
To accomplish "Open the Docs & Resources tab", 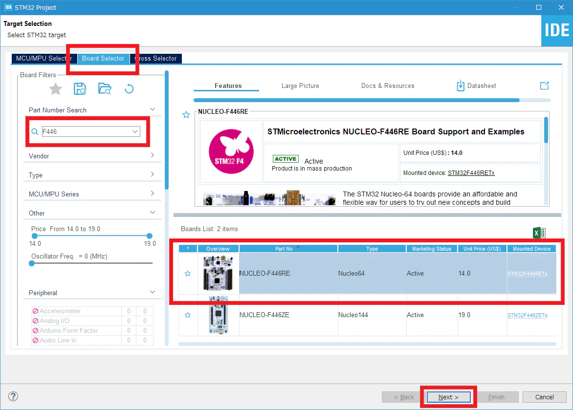I will (x=388, y=86).
